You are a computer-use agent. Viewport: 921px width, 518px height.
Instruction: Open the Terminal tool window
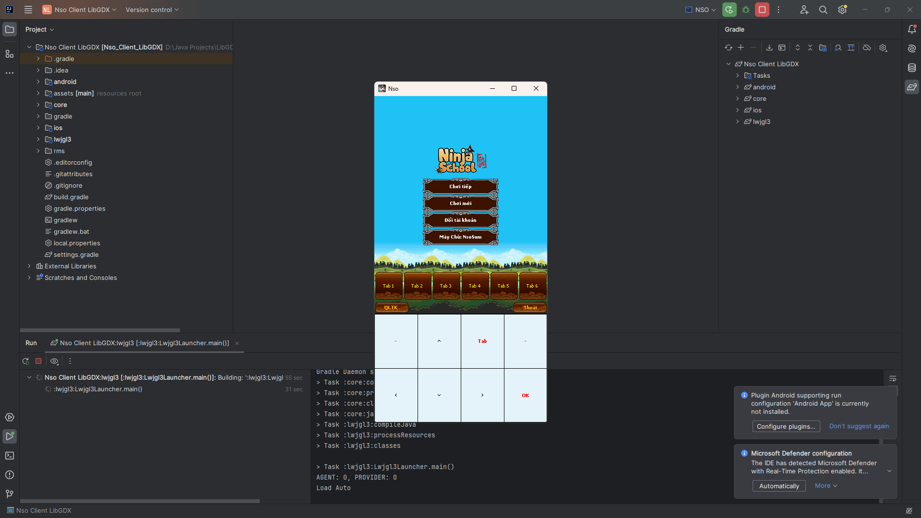click(10, 456)
